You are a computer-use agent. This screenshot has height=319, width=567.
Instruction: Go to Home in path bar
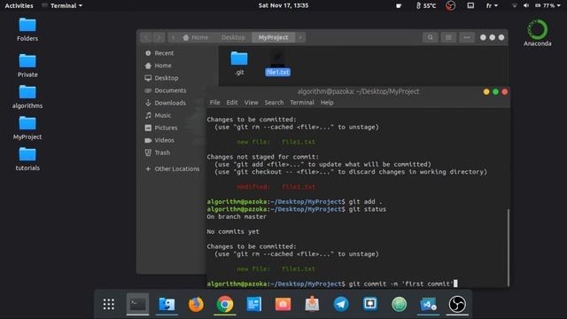point(196,37)
